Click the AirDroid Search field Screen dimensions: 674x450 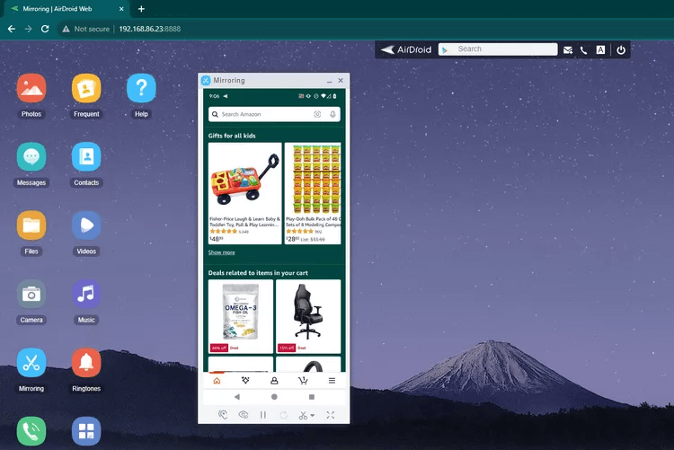point(498,49)
